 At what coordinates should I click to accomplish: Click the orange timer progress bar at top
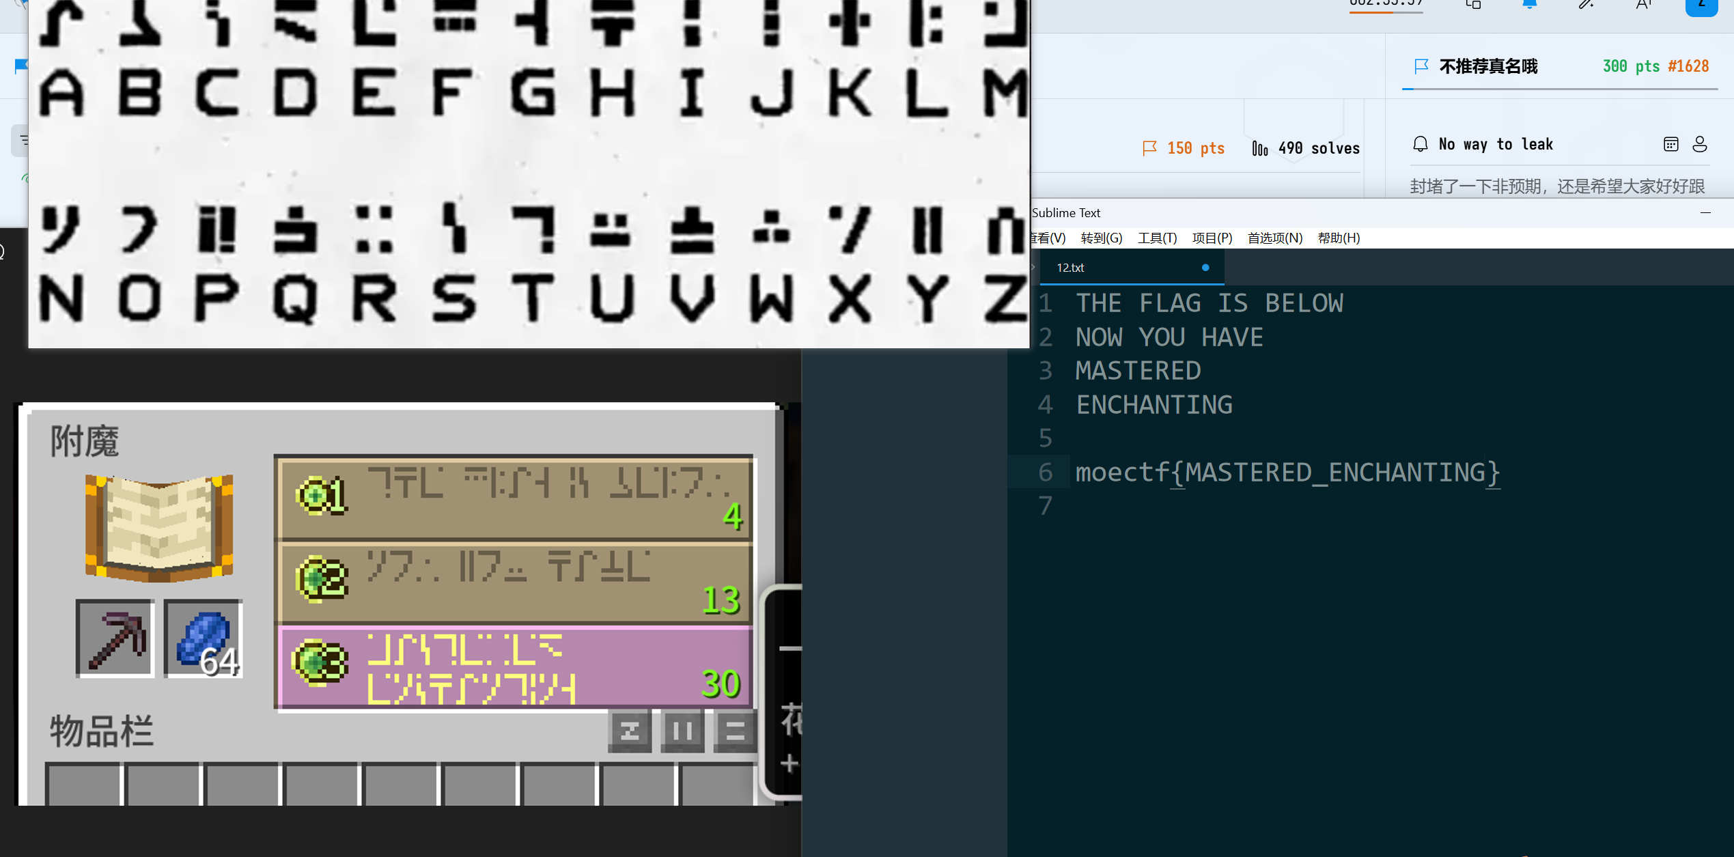pyautogui.click(x=1386, y=12)
